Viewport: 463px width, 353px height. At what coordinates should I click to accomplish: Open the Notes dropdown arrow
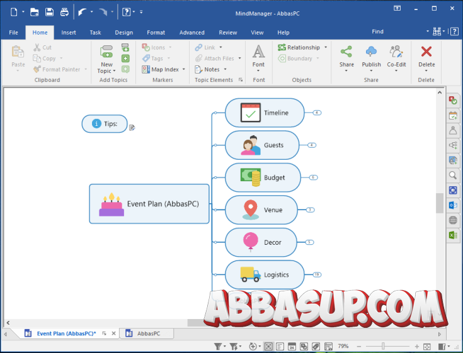point(226,69)
